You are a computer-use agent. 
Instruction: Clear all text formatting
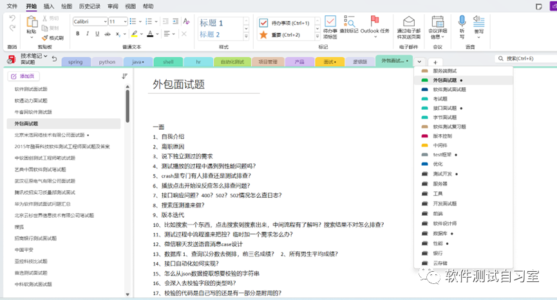click(x=186, y=22)
